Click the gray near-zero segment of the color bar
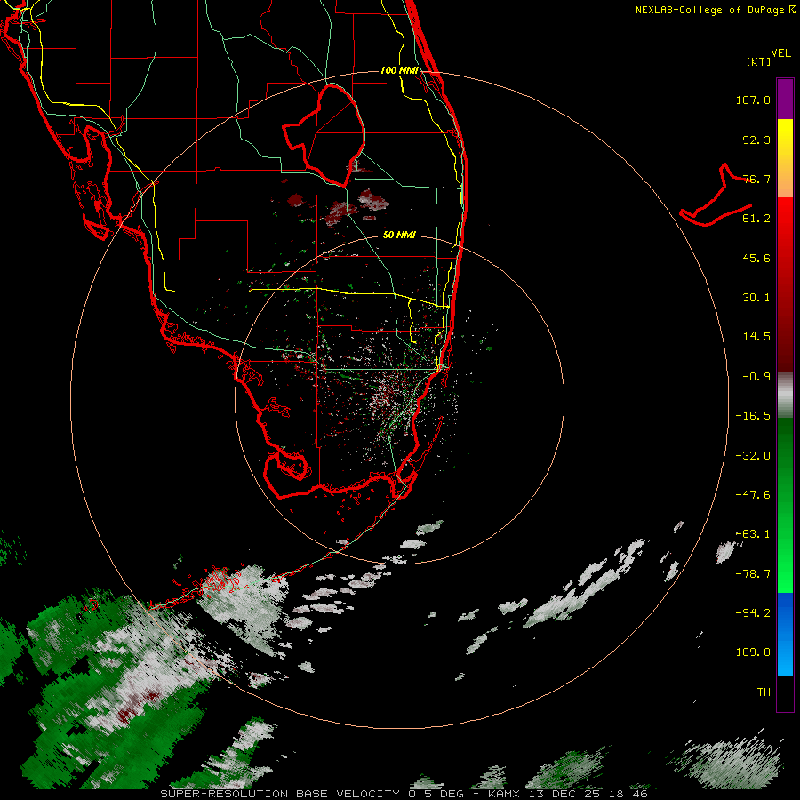Viewport: 800px width, 800px height. coord(785,395)
